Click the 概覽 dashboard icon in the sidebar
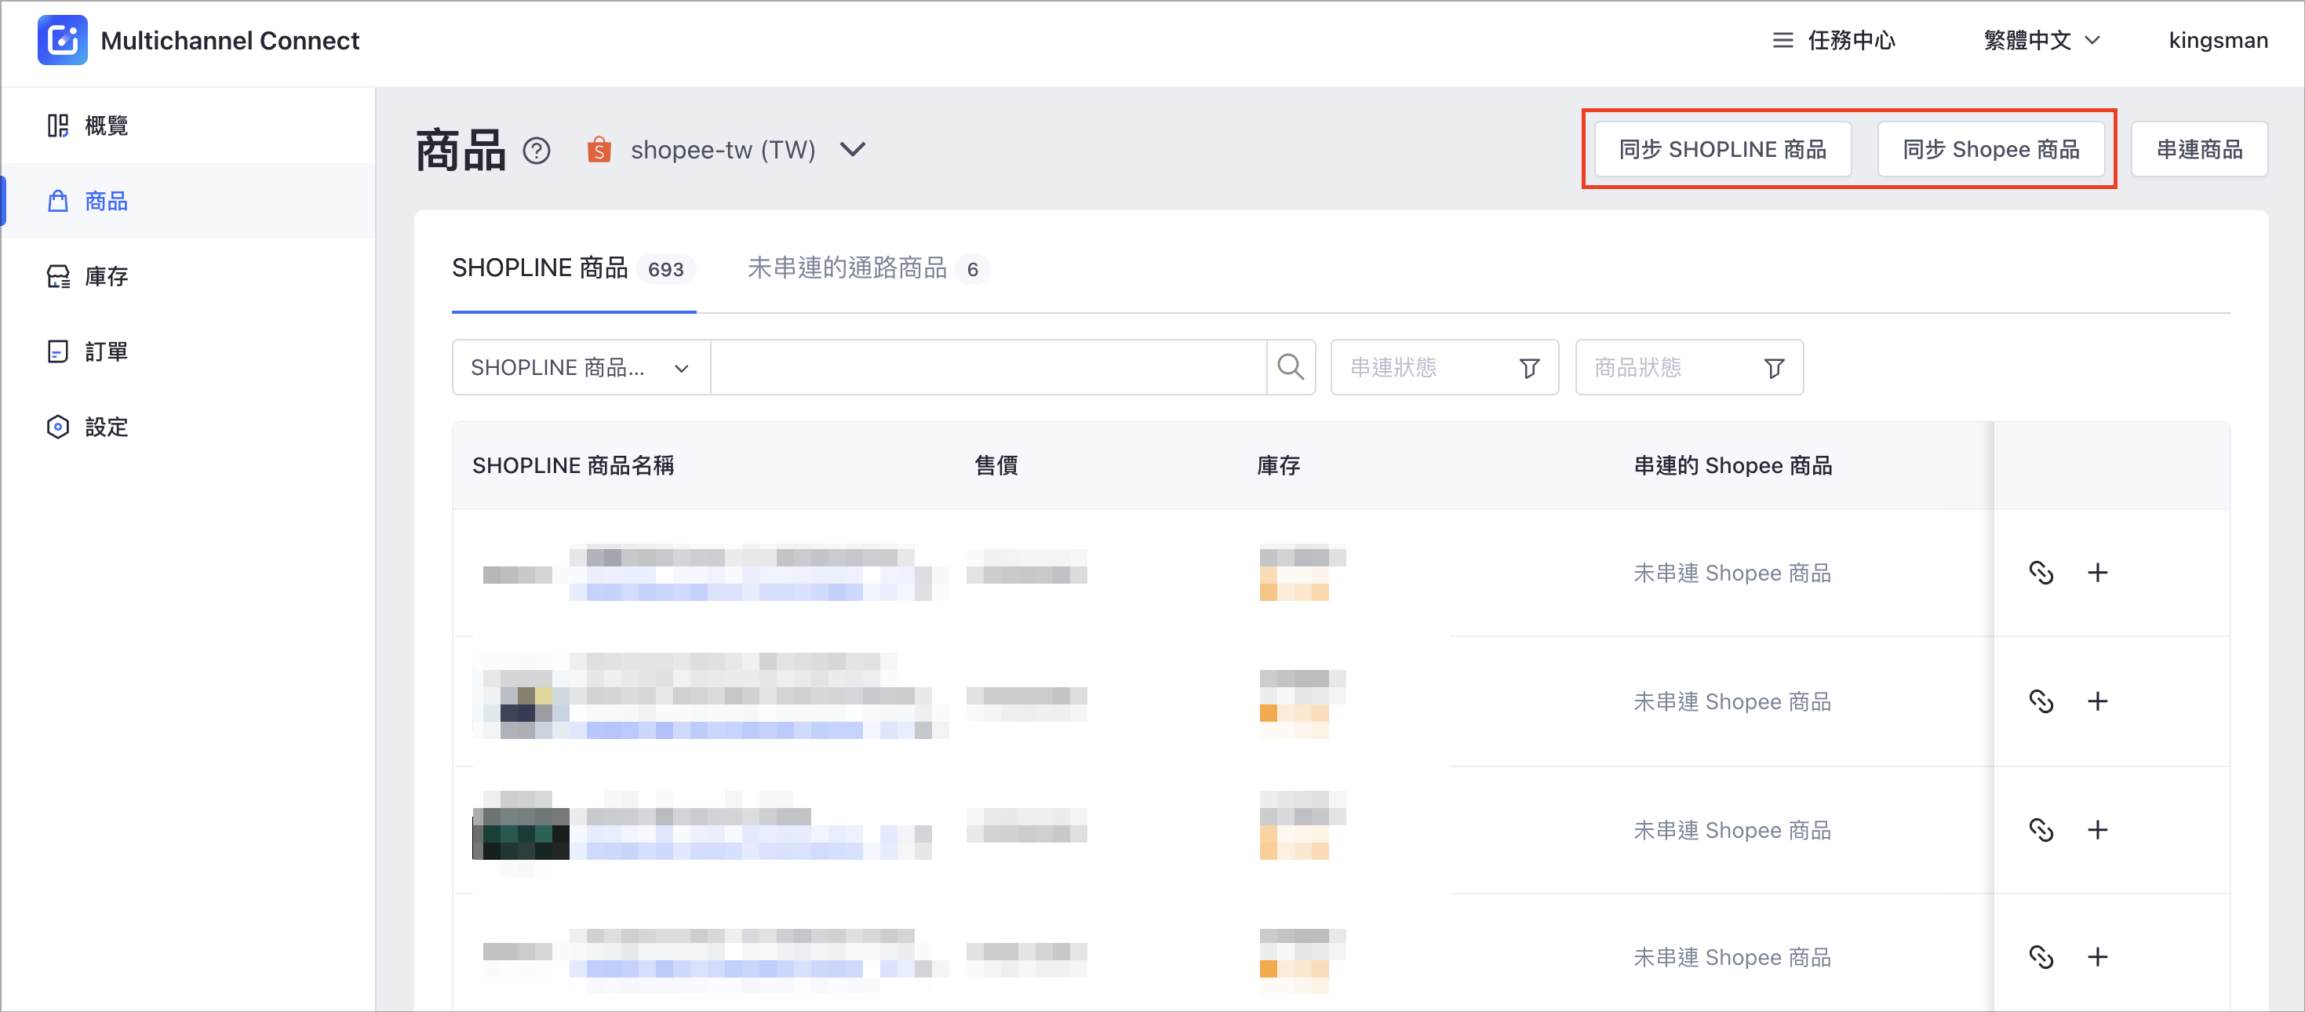This screenshot has height=1012, width=2305. click(x=58, y=126)
